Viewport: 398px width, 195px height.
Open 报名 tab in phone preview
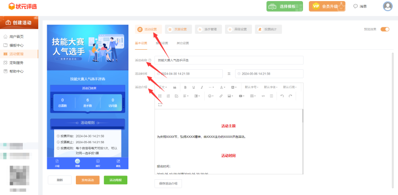tap(118, 163)
